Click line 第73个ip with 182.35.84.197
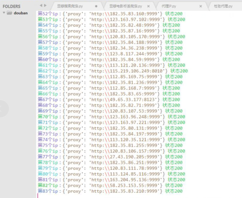This screenshot has width=242, height=198. pos(110,134)
